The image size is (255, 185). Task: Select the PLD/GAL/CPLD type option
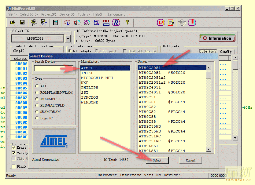click(37, 105)
